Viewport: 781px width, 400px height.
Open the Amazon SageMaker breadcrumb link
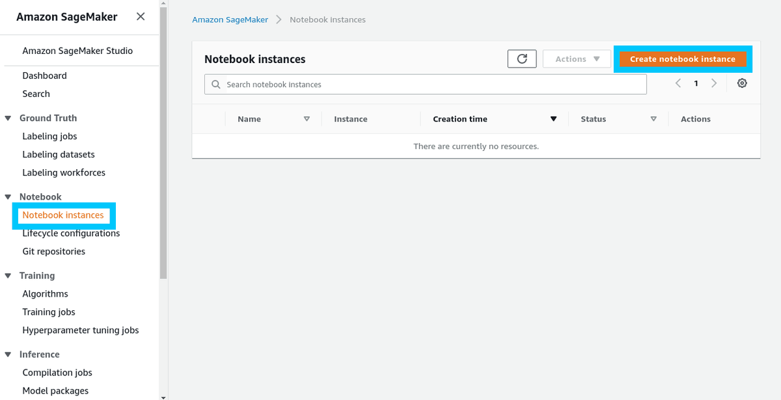tap(230, 20)
